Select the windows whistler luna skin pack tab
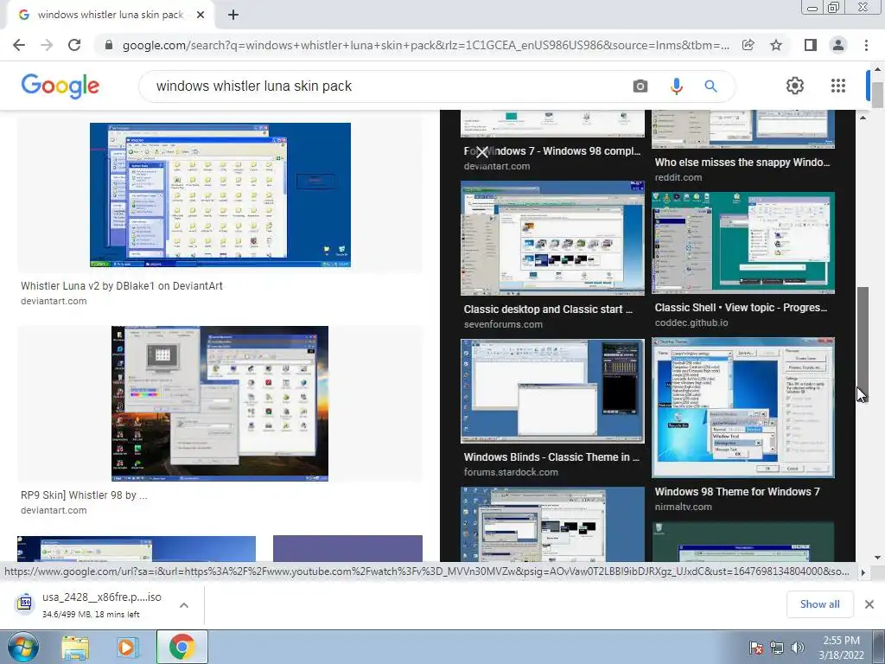The image size is (885, 664). (x=110, y=16)
